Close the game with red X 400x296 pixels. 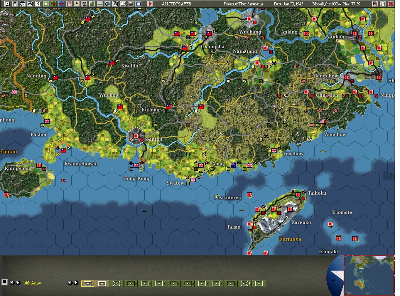click(390, 3)
